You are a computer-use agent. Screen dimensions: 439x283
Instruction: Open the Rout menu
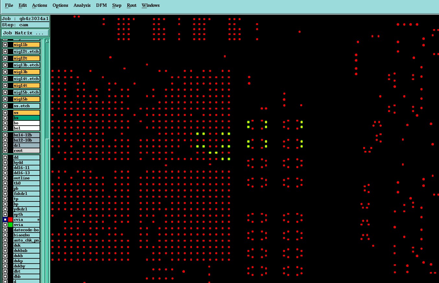(132, 5)
